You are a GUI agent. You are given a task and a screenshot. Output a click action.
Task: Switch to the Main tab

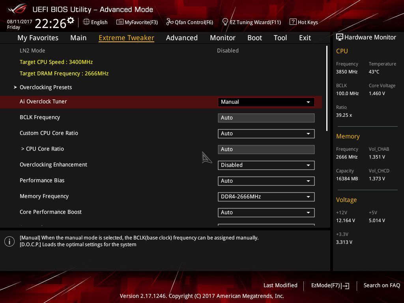pyautogui.click(x=79, y=37)
